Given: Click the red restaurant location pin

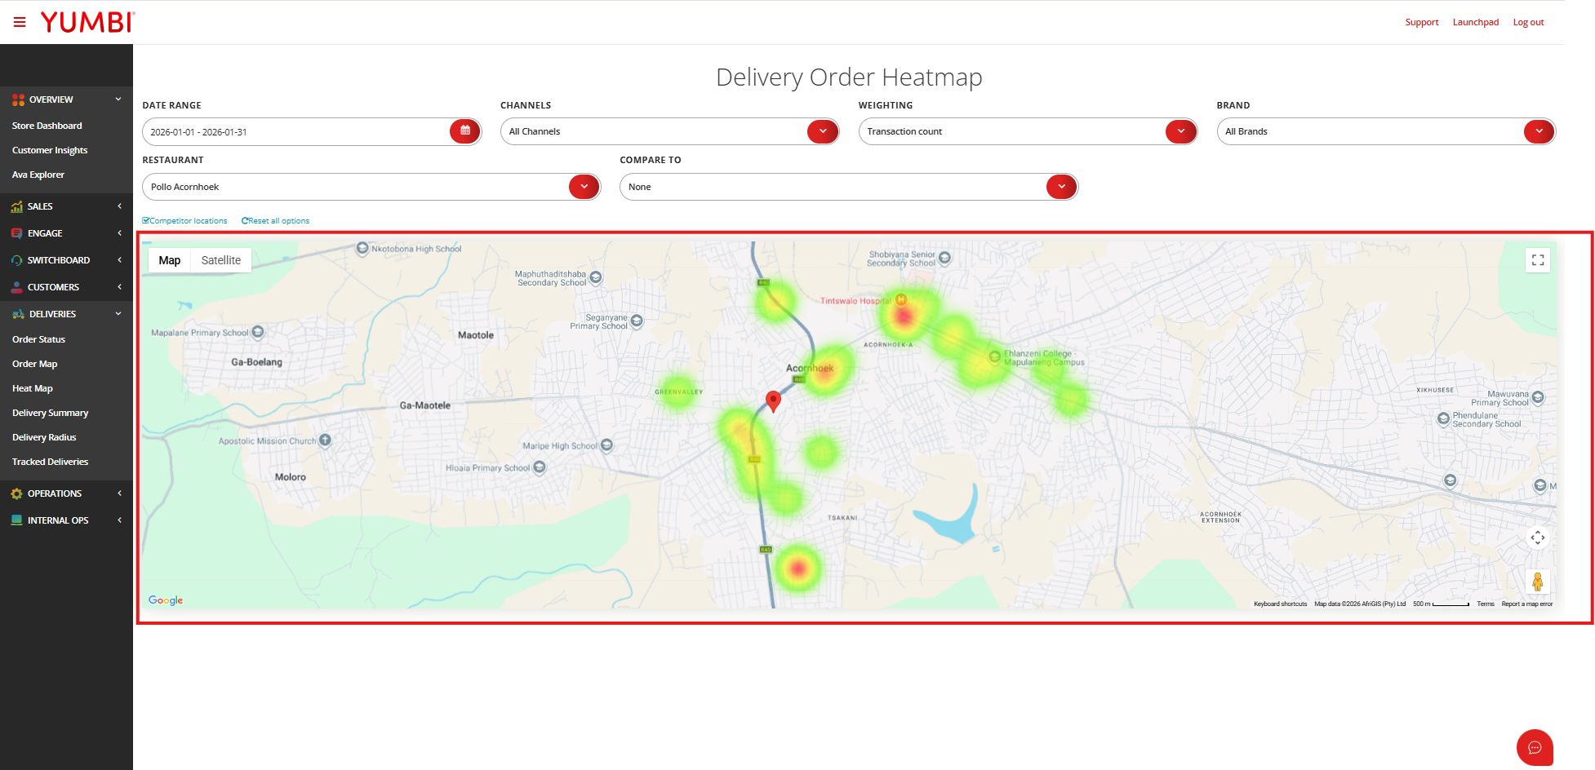Looking at the screenshot, I should 773,401.
